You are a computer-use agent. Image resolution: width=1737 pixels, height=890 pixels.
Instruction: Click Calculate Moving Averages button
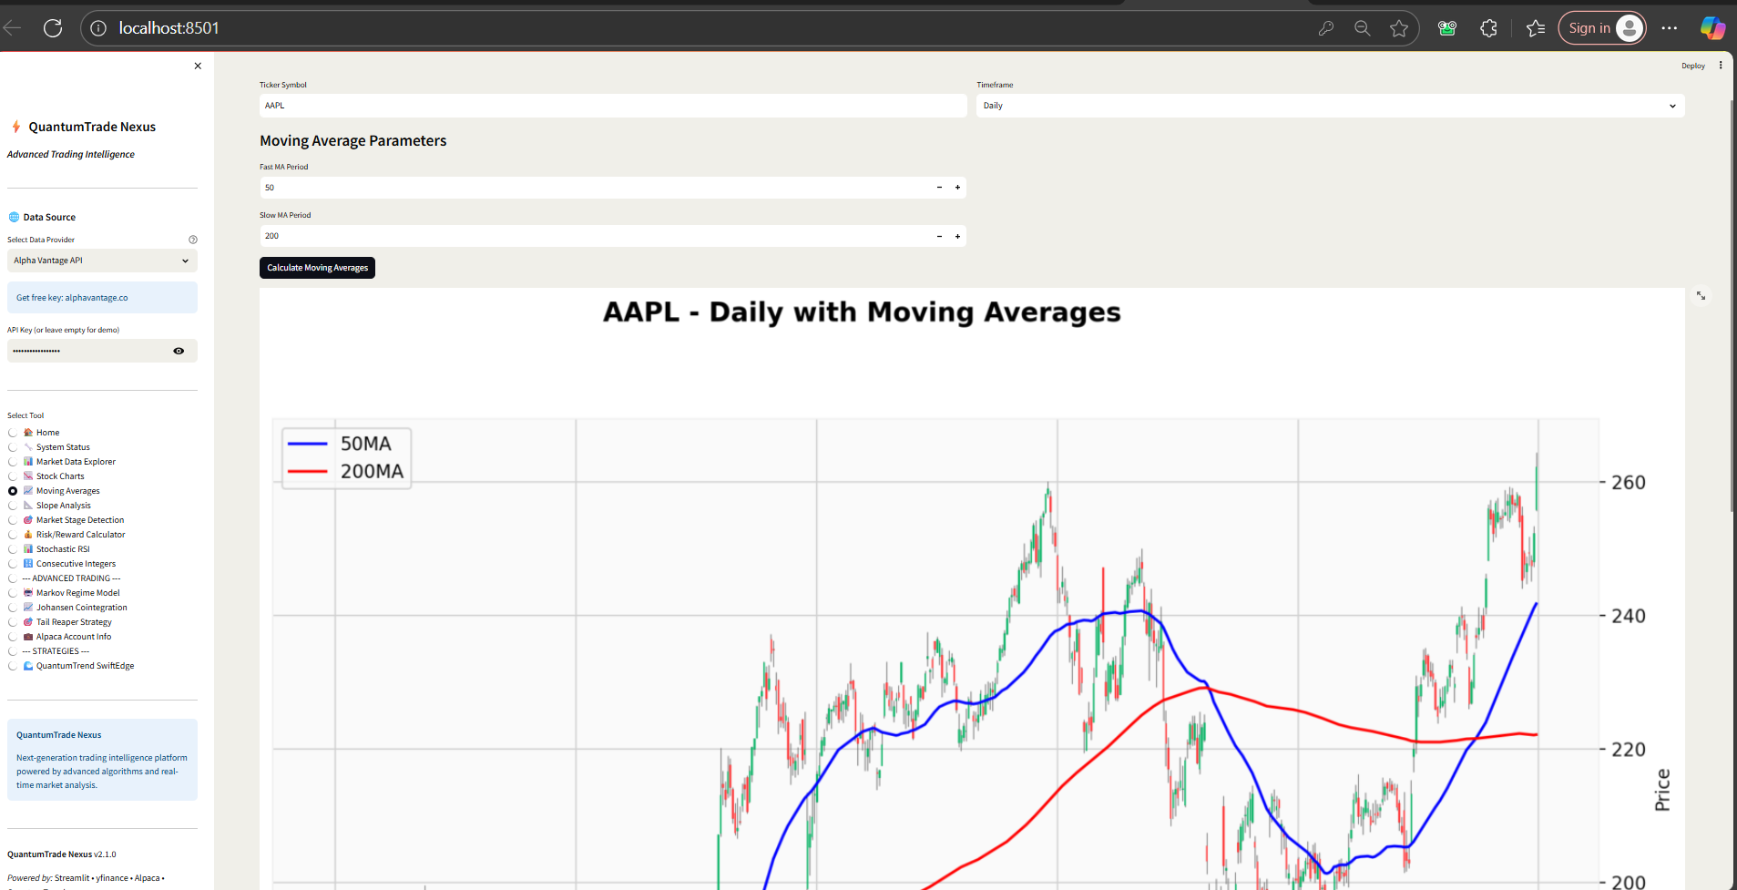(317, 268)
